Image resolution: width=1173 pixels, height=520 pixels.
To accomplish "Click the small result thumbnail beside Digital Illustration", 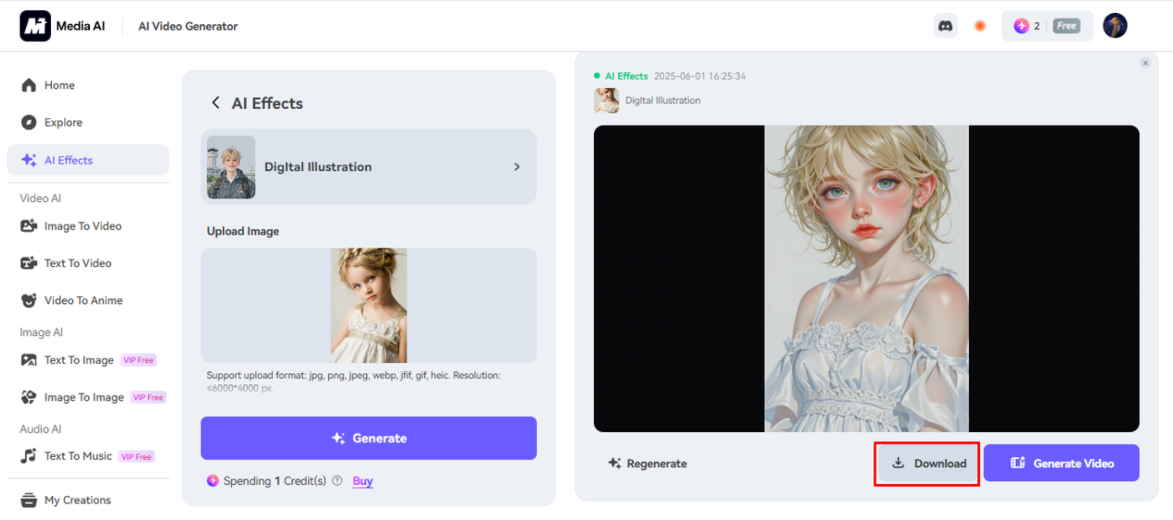I will (607, 100).
